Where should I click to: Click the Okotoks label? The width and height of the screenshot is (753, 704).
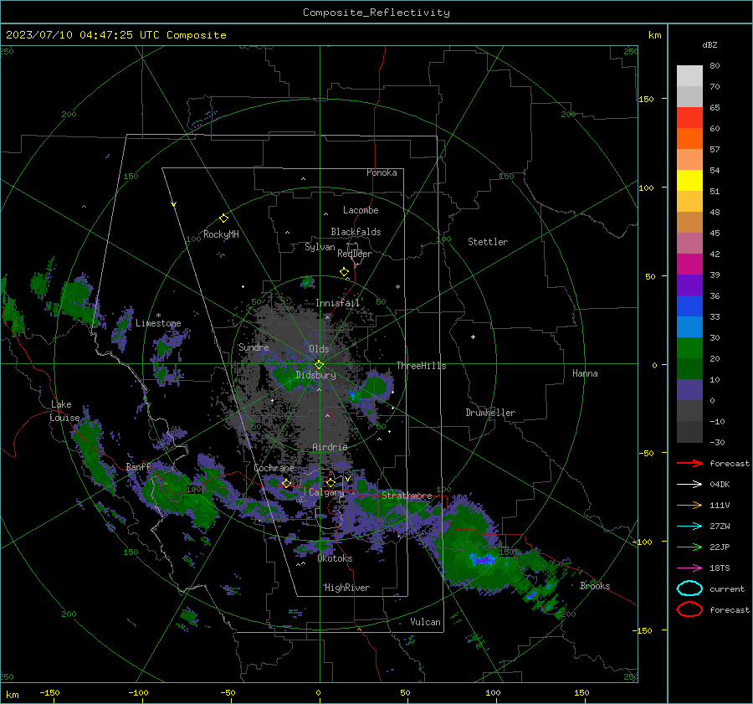[335, 558]
